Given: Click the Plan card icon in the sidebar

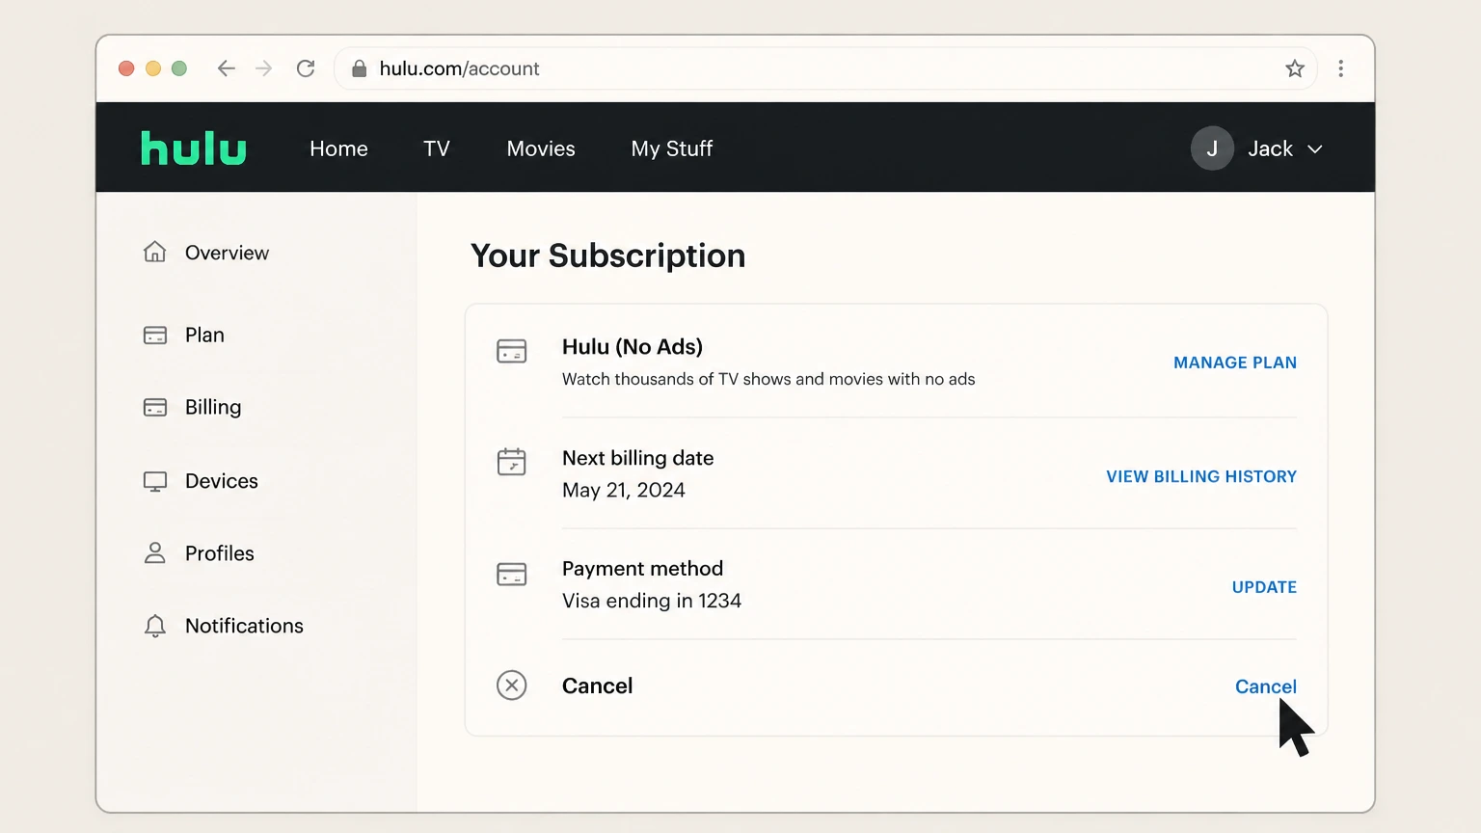Looking at the screenshot, I should click(x=155, y=335).
